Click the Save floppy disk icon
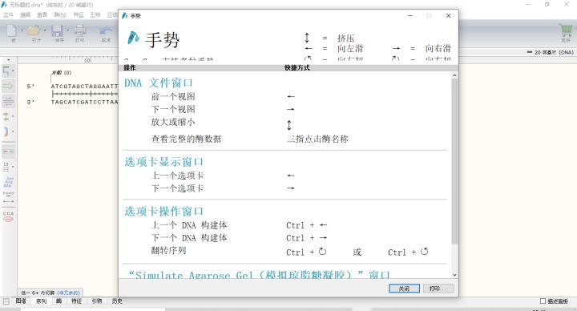 pos(57,30)
